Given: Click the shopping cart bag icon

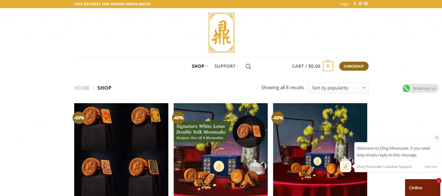Looking at the screenshot, I should pos(328,66).
